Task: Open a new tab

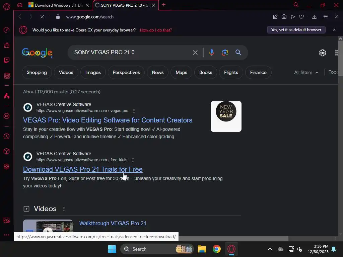Action: point(163,5)
